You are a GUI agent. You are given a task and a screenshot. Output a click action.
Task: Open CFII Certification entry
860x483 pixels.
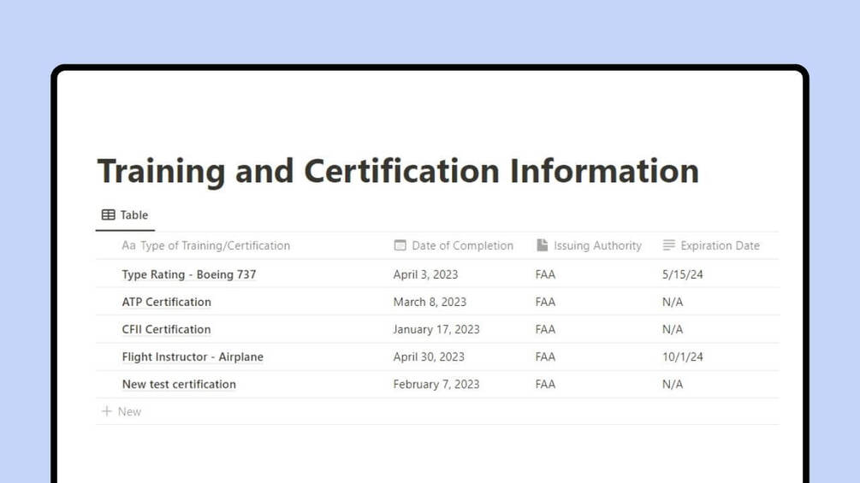pos(166,329)
